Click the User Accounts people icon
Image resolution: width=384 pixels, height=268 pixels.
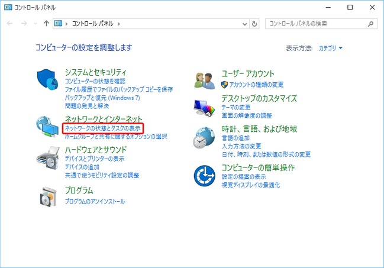(205, 81)
